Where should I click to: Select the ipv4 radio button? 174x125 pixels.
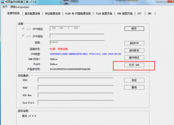23,29
